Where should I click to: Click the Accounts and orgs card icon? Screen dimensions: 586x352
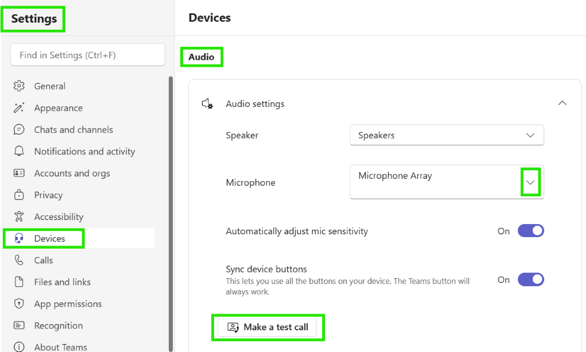[19, 173]
